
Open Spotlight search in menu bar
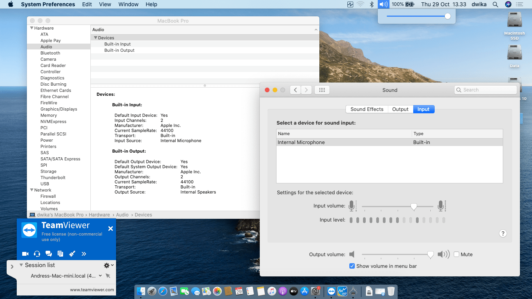[495, 4]
